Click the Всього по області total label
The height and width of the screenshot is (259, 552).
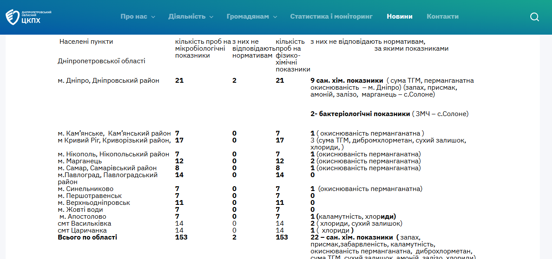[87, 237]
